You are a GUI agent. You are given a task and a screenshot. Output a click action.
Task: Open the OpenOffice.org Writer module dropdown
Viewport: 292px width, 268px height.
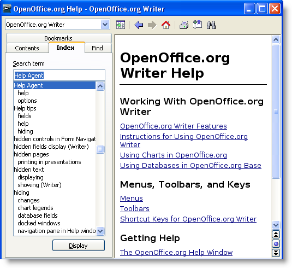coord(105,25)
